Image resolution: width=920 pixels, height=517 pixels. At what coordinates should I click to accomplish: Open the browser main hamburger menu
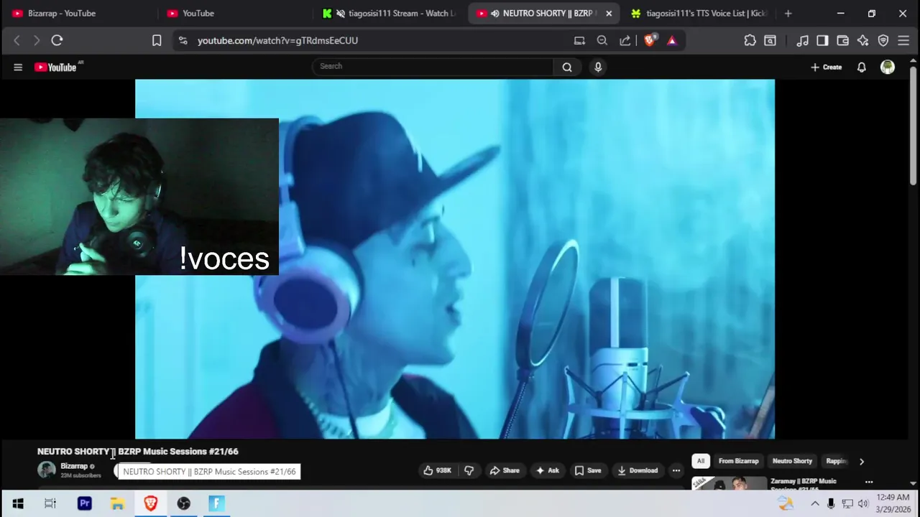coord(903,41)
